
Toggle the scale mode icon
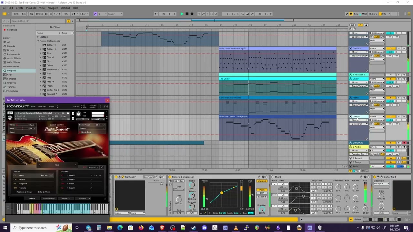(x=95, y=14)
